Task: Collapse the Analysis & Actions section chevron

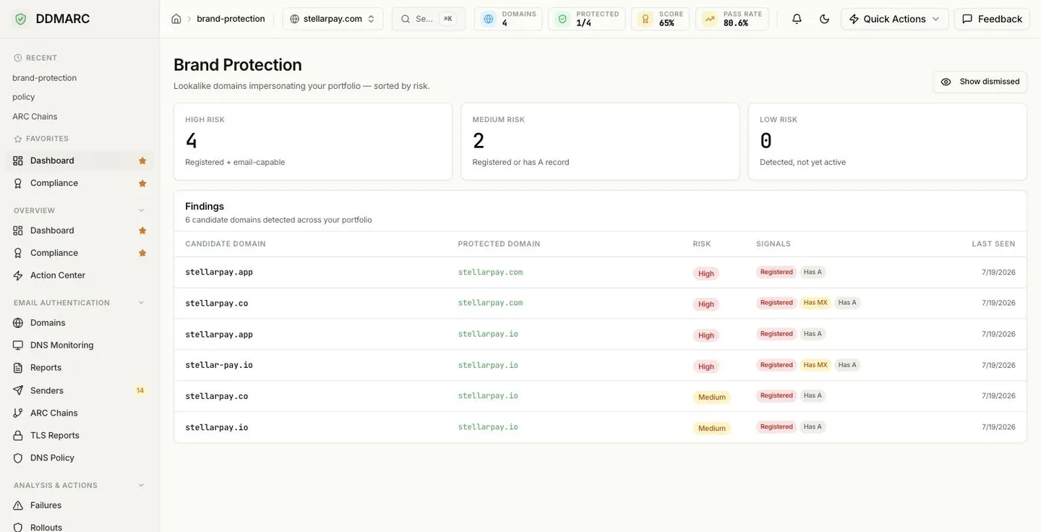Action: pos(141,485)
